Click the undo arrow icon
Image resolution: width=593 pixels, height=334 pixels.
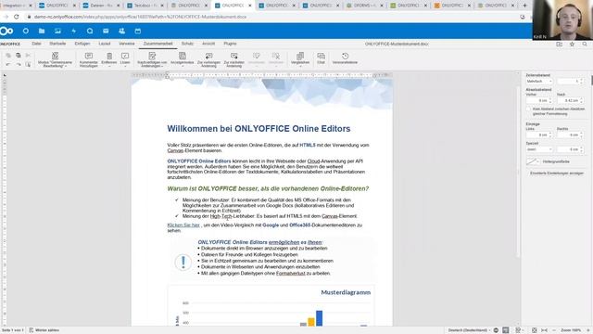(8, 65)
